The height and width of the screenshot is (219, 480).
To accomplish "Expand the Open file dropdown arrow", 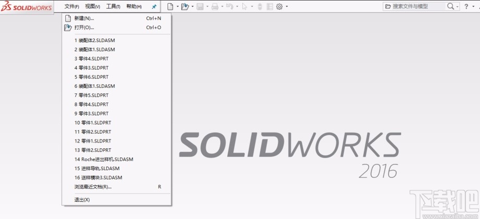I will point(192,6).
